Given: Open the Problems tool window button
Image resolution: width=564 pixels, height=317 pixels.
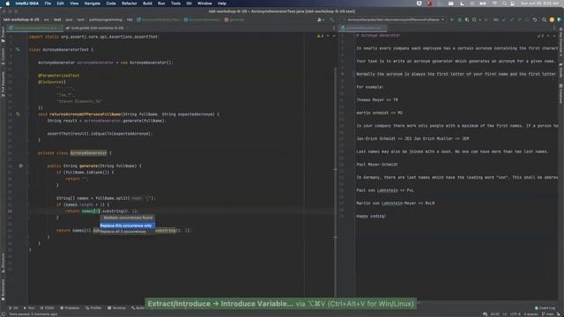Looking at the screenshot, I should pyautogui.click(x=70, y=308).
